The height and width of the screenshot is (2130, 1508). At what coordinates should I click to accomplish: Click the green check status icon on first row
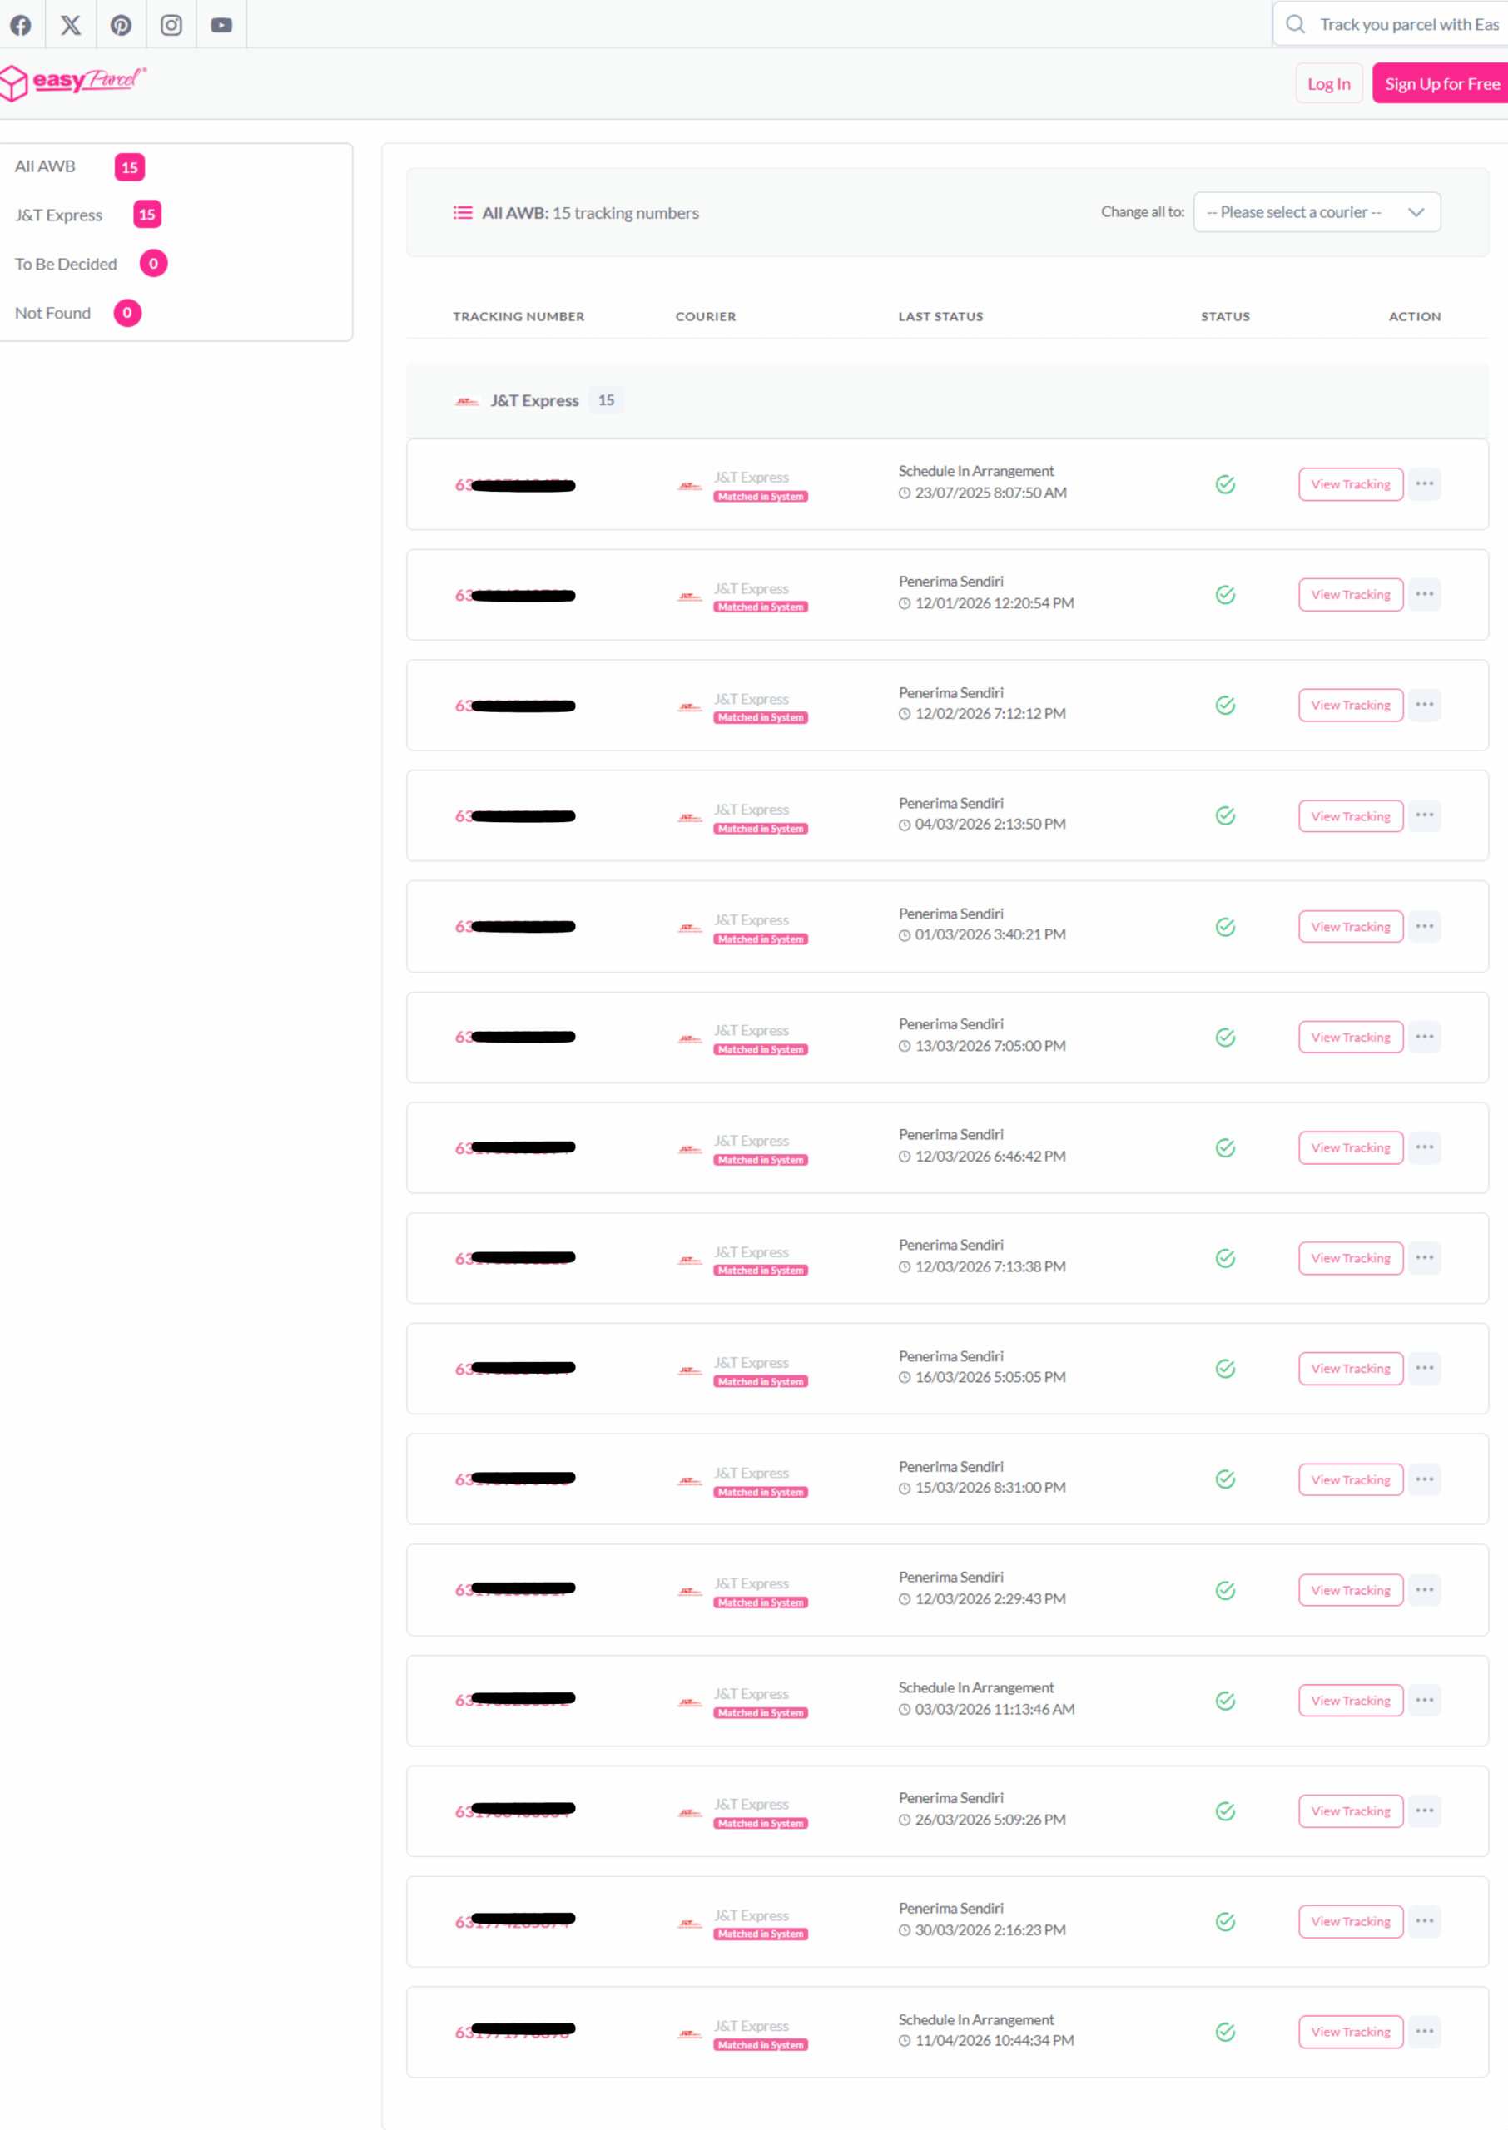click(1225, 483)
